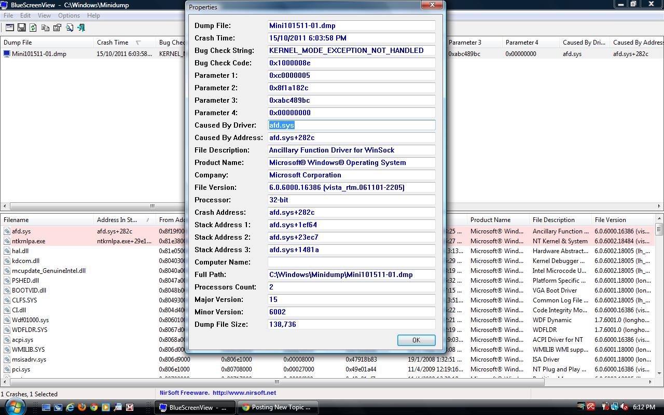Sort lower pane by Filename column

click(x=47, y=220)
